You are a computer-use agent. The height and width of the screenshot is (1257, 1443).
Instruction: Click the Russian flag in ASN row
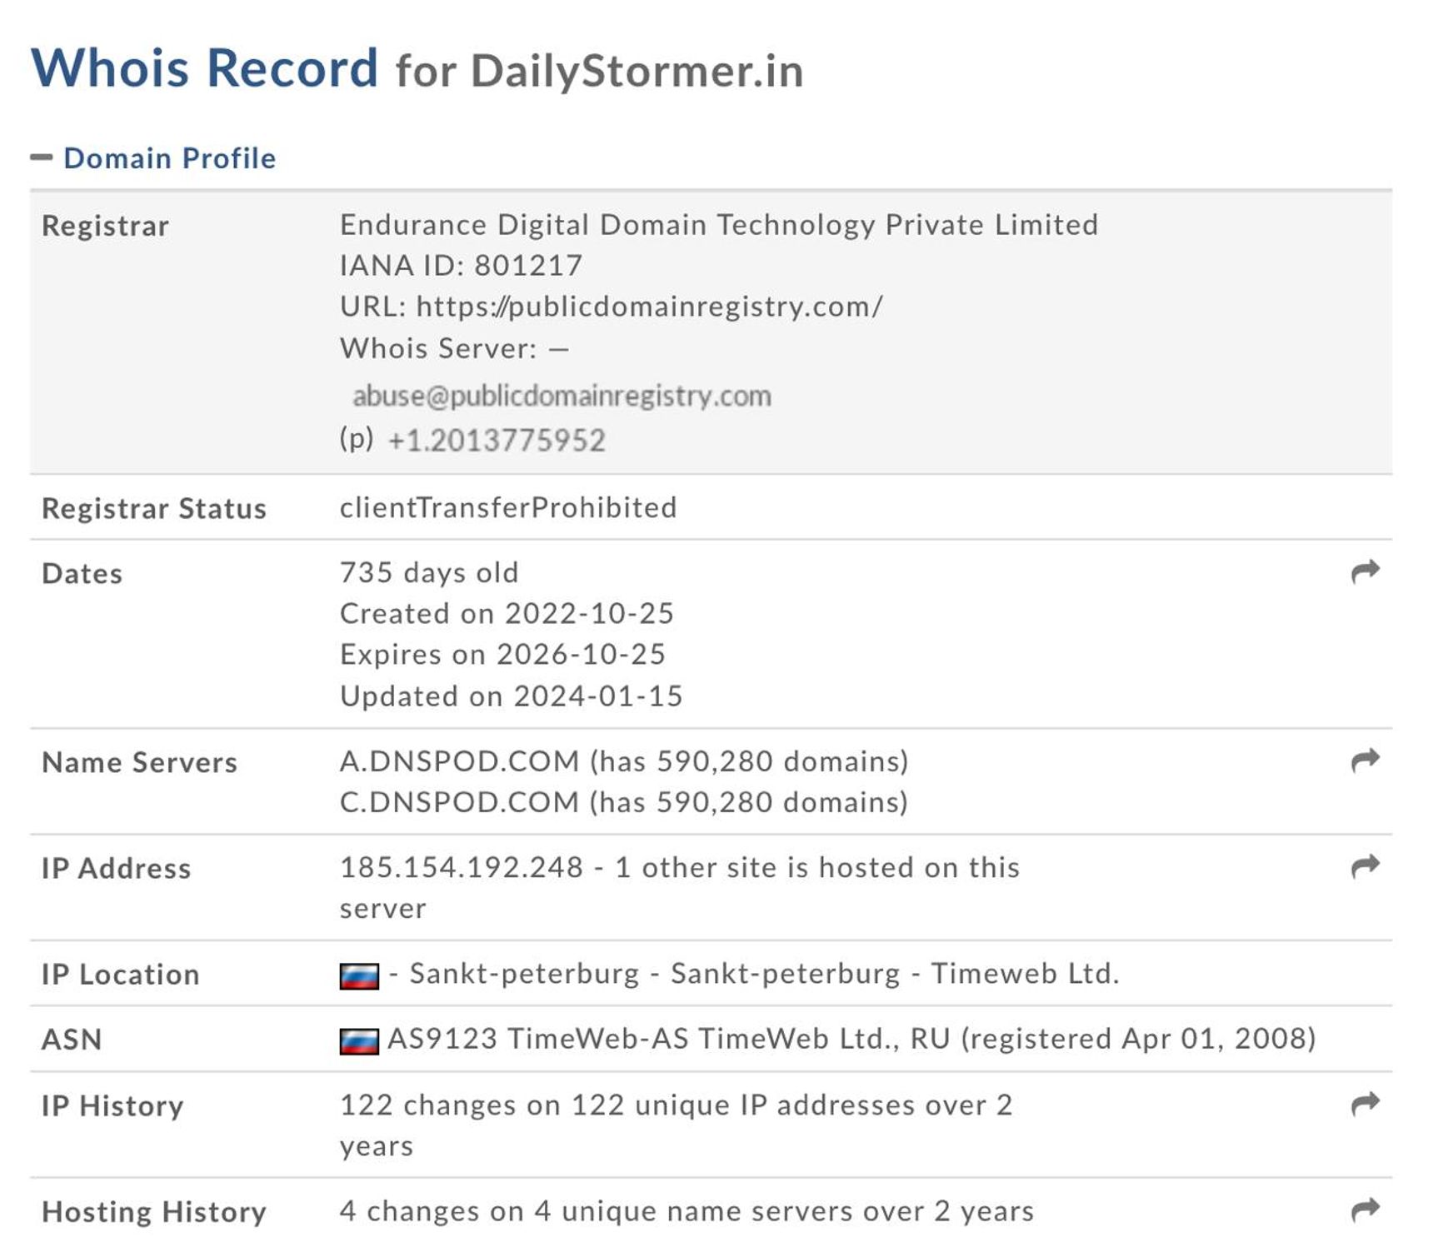click(x=359, y=1040)
